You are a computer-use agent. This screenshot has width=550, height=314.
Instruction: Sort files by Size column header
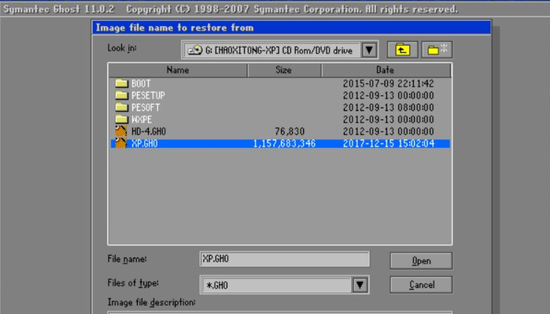(x=284, y=70)
